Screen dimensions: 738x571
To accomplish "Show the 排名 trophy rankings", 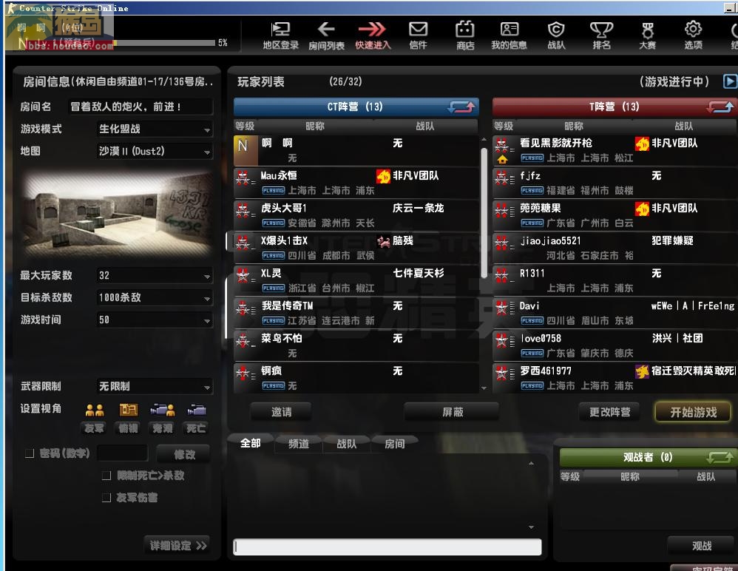I will coord(601,36).
